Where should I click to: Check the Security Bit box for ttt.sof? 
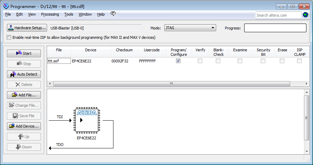point(263,61)
